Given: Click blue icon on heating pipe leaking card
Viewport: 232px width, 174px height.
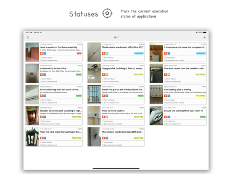Looking at the screenshot, I should [x=169, y=96].
